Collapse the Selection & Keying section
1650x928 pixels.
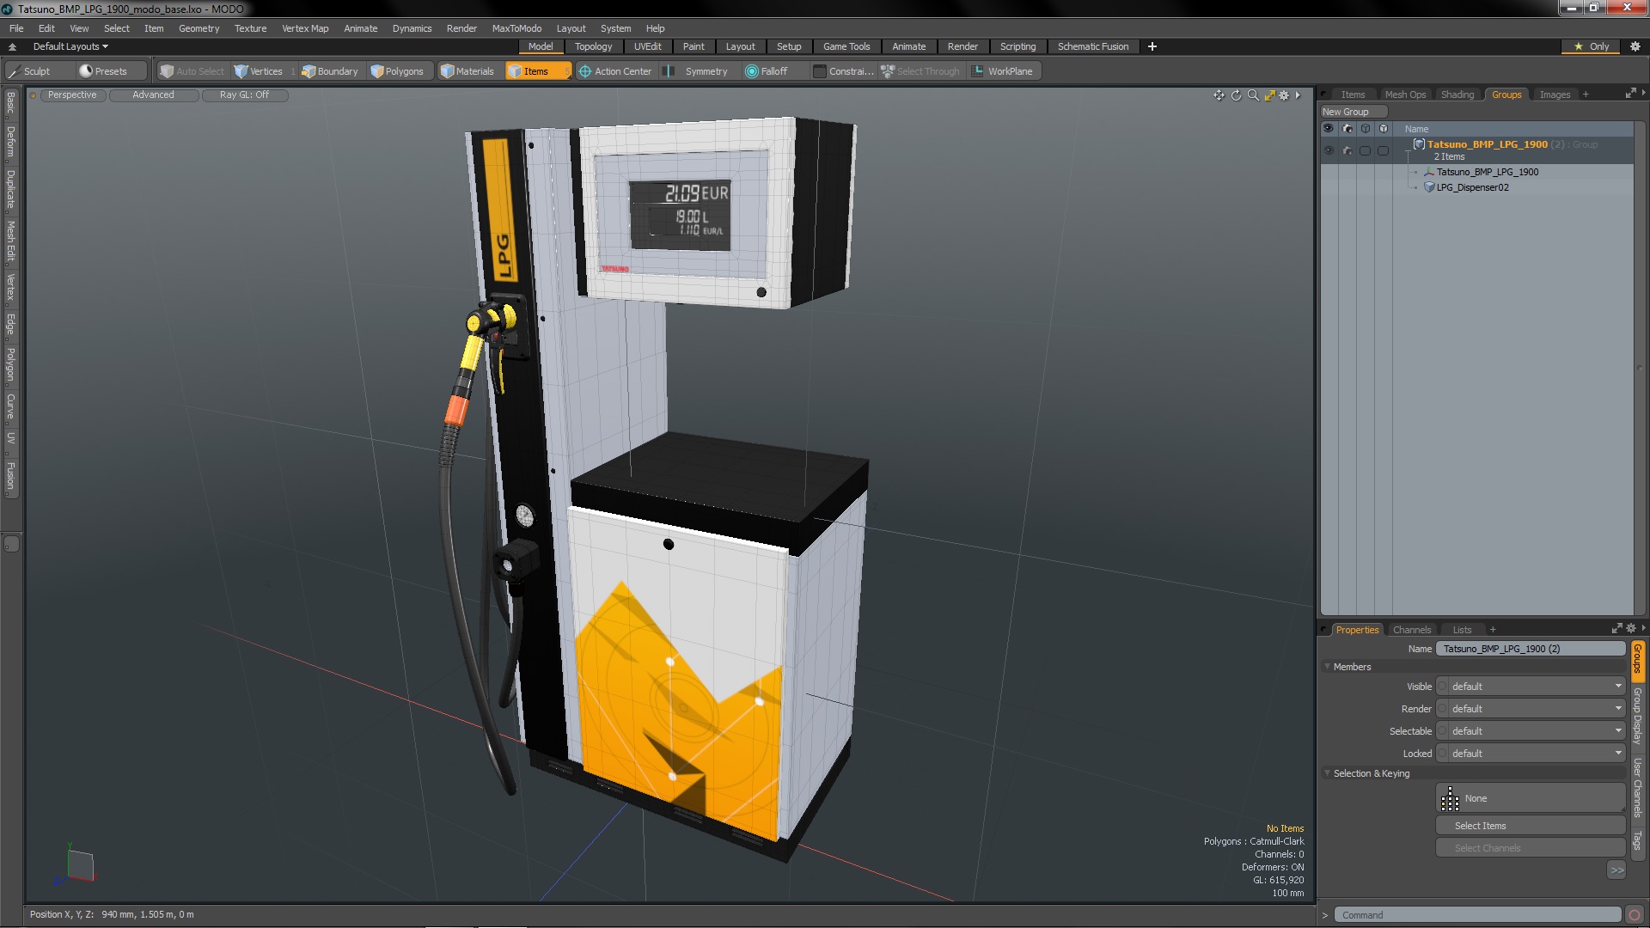(x=1327, y=773)
